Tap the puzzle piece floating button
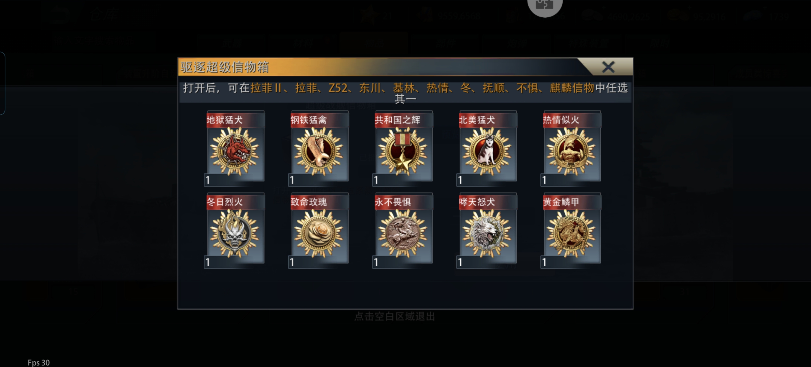The width and height of the screenshot is (811, 367). (545, 5)
